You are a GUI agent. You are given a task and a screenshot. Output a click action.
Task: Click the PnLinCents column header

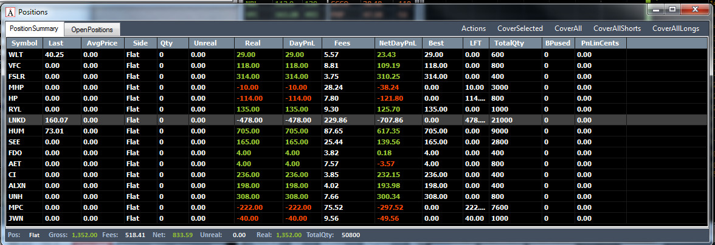(x=601, y=43)
